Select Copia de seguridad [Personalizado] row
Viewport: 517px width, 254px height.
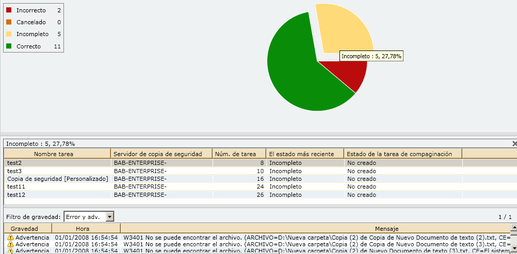[x=57, y=179]
